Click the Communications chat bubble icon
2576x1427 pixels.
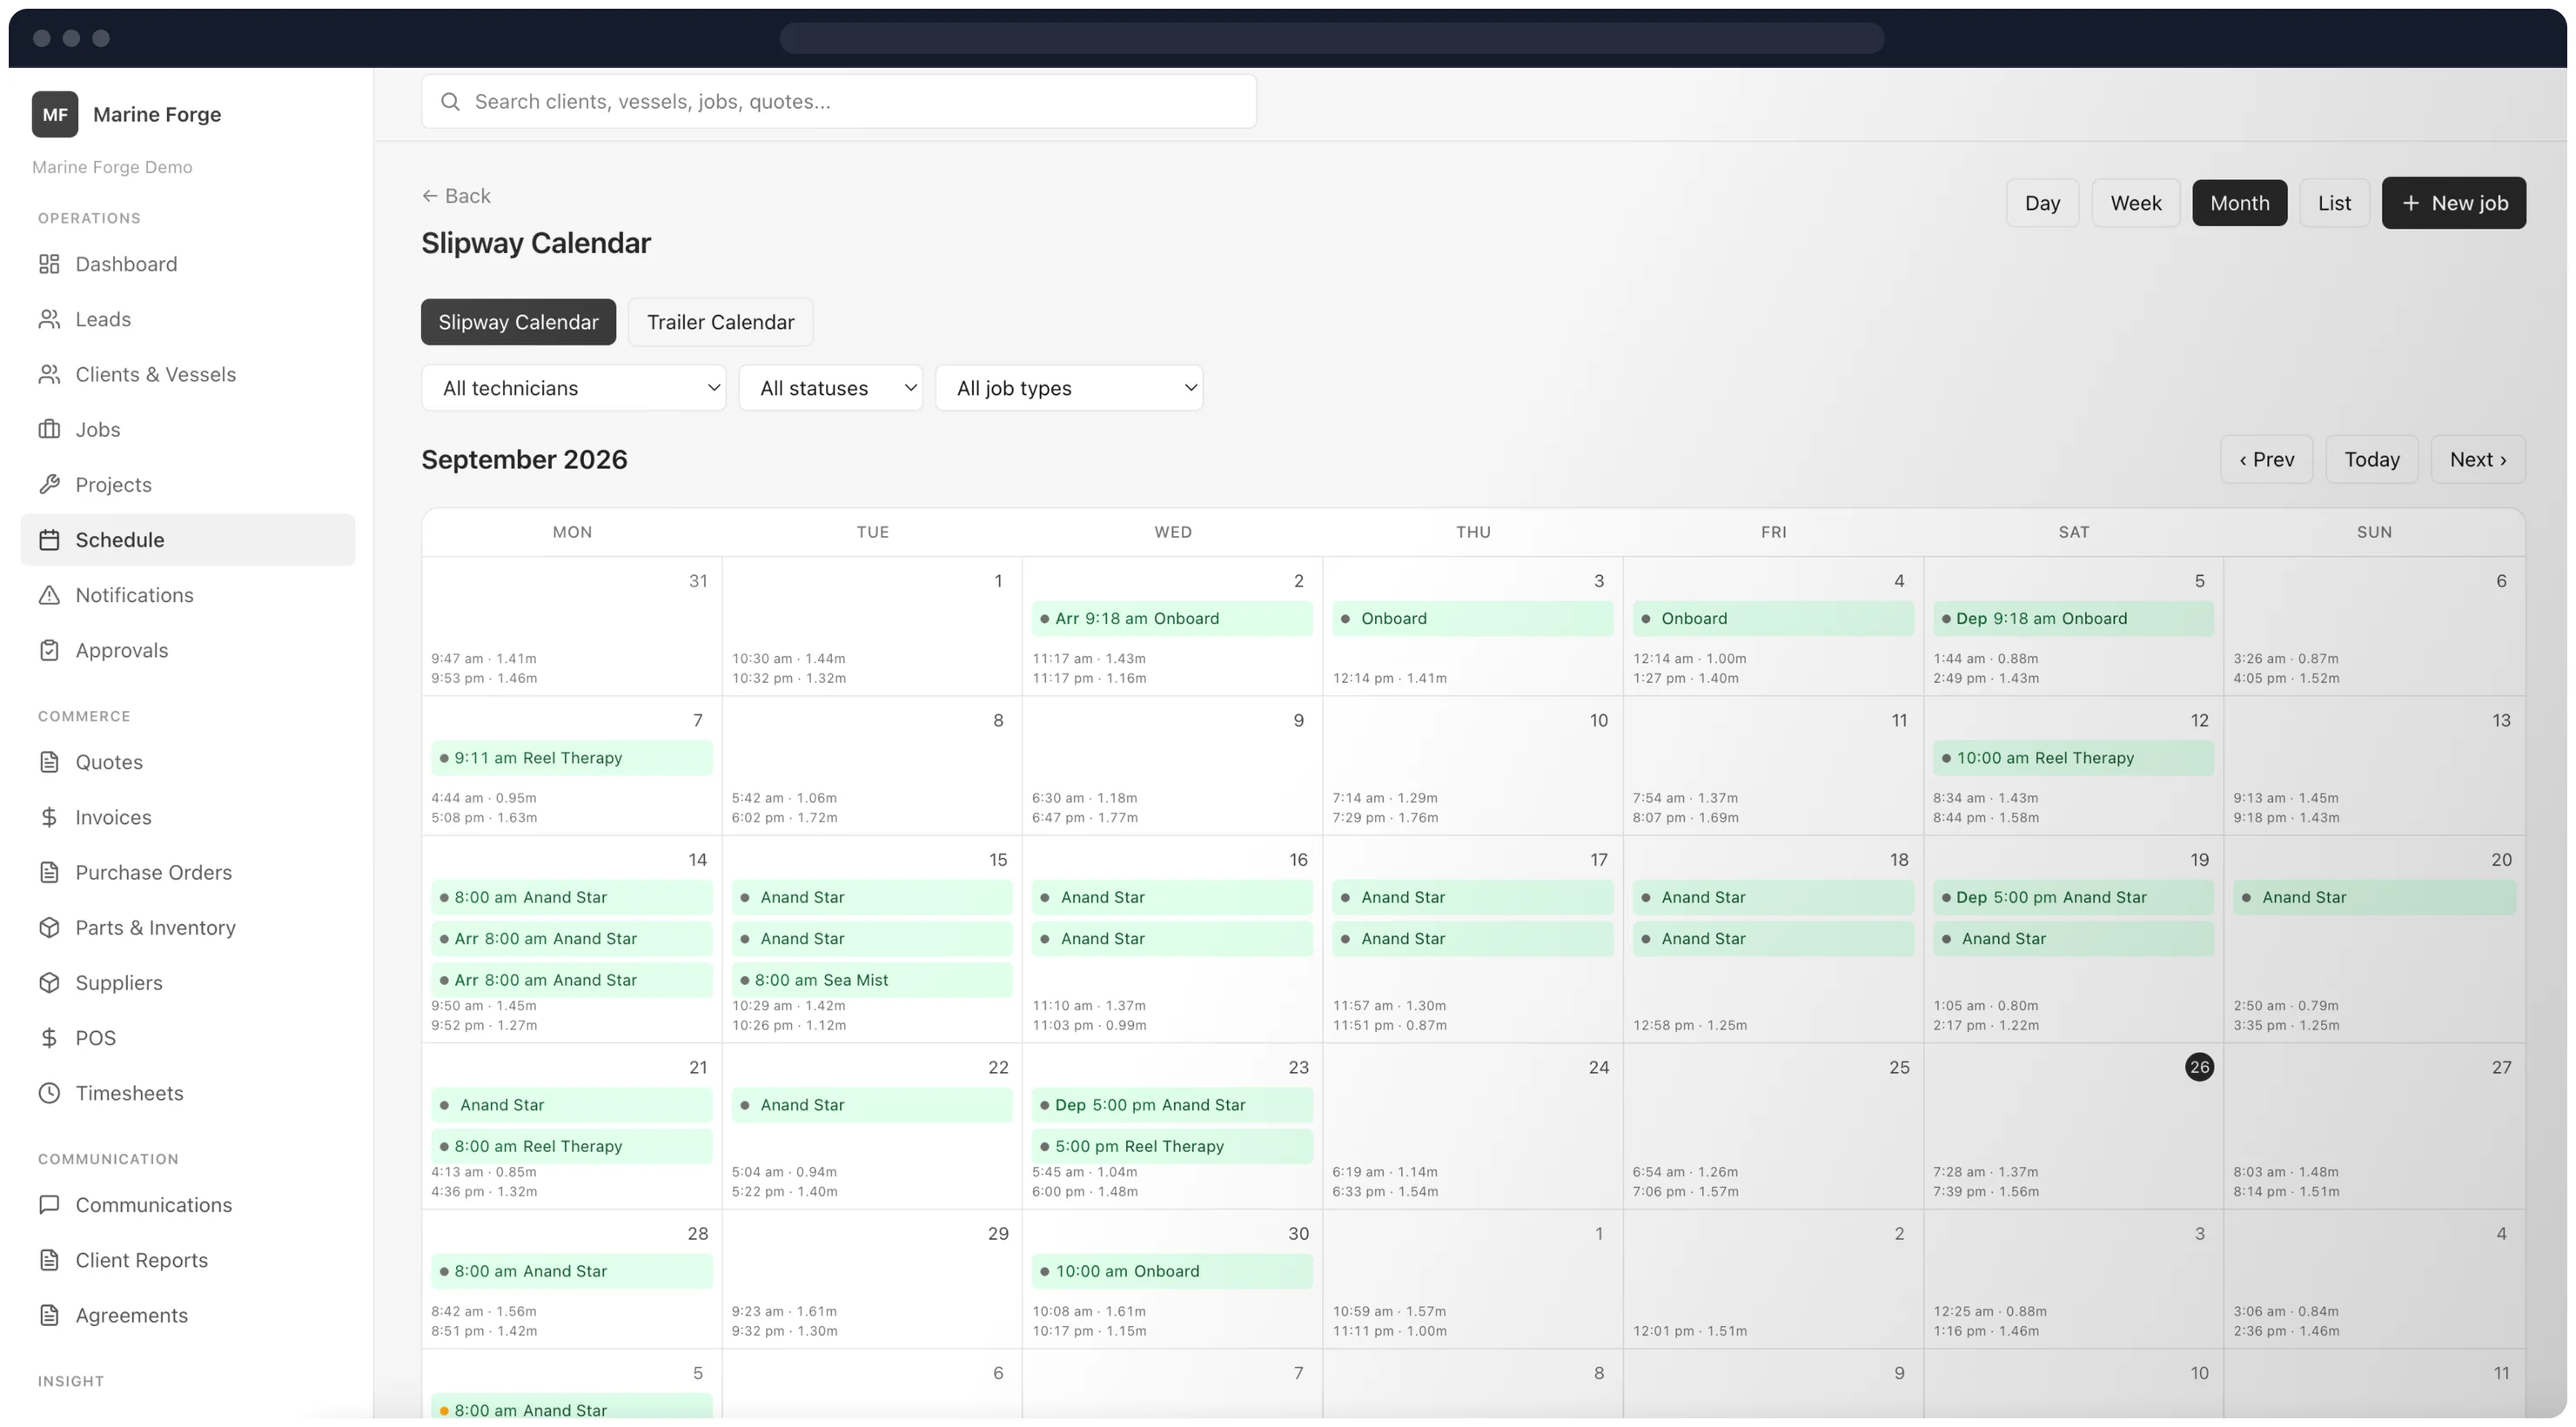pyautogui.click(x=49, y=1205)
